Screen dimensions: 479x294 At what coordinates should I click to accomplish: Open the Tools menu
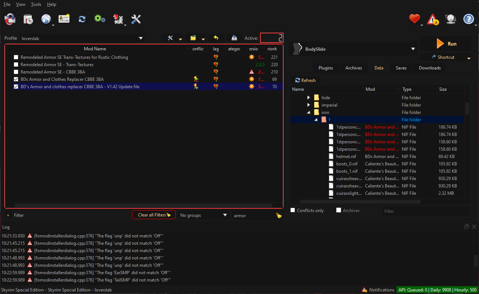tap(36, 4)
